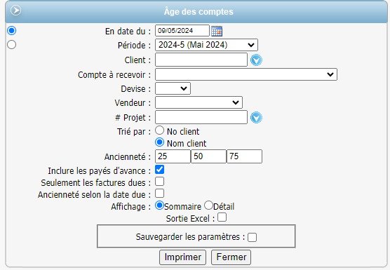Screen dimensions: 390x270
Task: Click the Imprimer button
Action: point(182,257)
